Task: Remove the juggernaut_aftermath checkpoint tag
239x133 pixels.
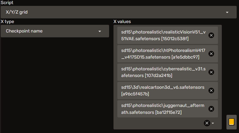Action: coord(211,109)
